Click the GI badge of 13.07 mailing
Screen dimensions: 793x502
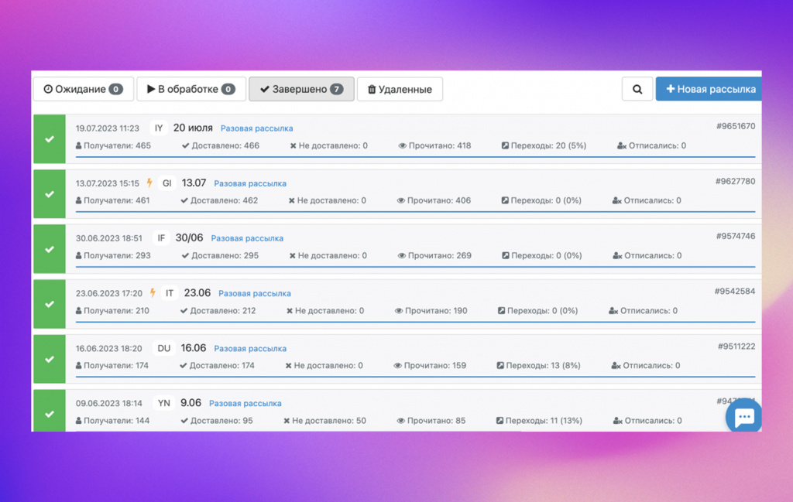click(x=166, y=183)
